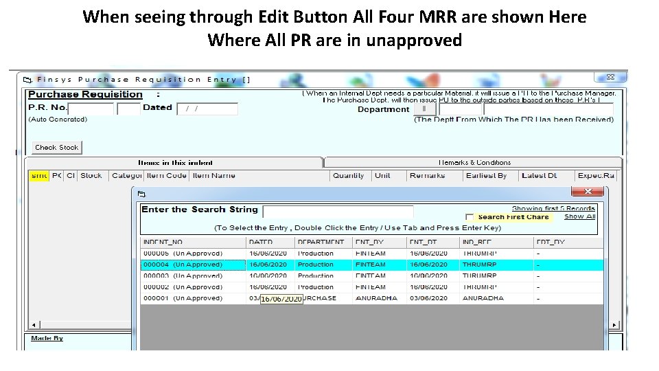Click the IND_REF column header

[496, 243]
